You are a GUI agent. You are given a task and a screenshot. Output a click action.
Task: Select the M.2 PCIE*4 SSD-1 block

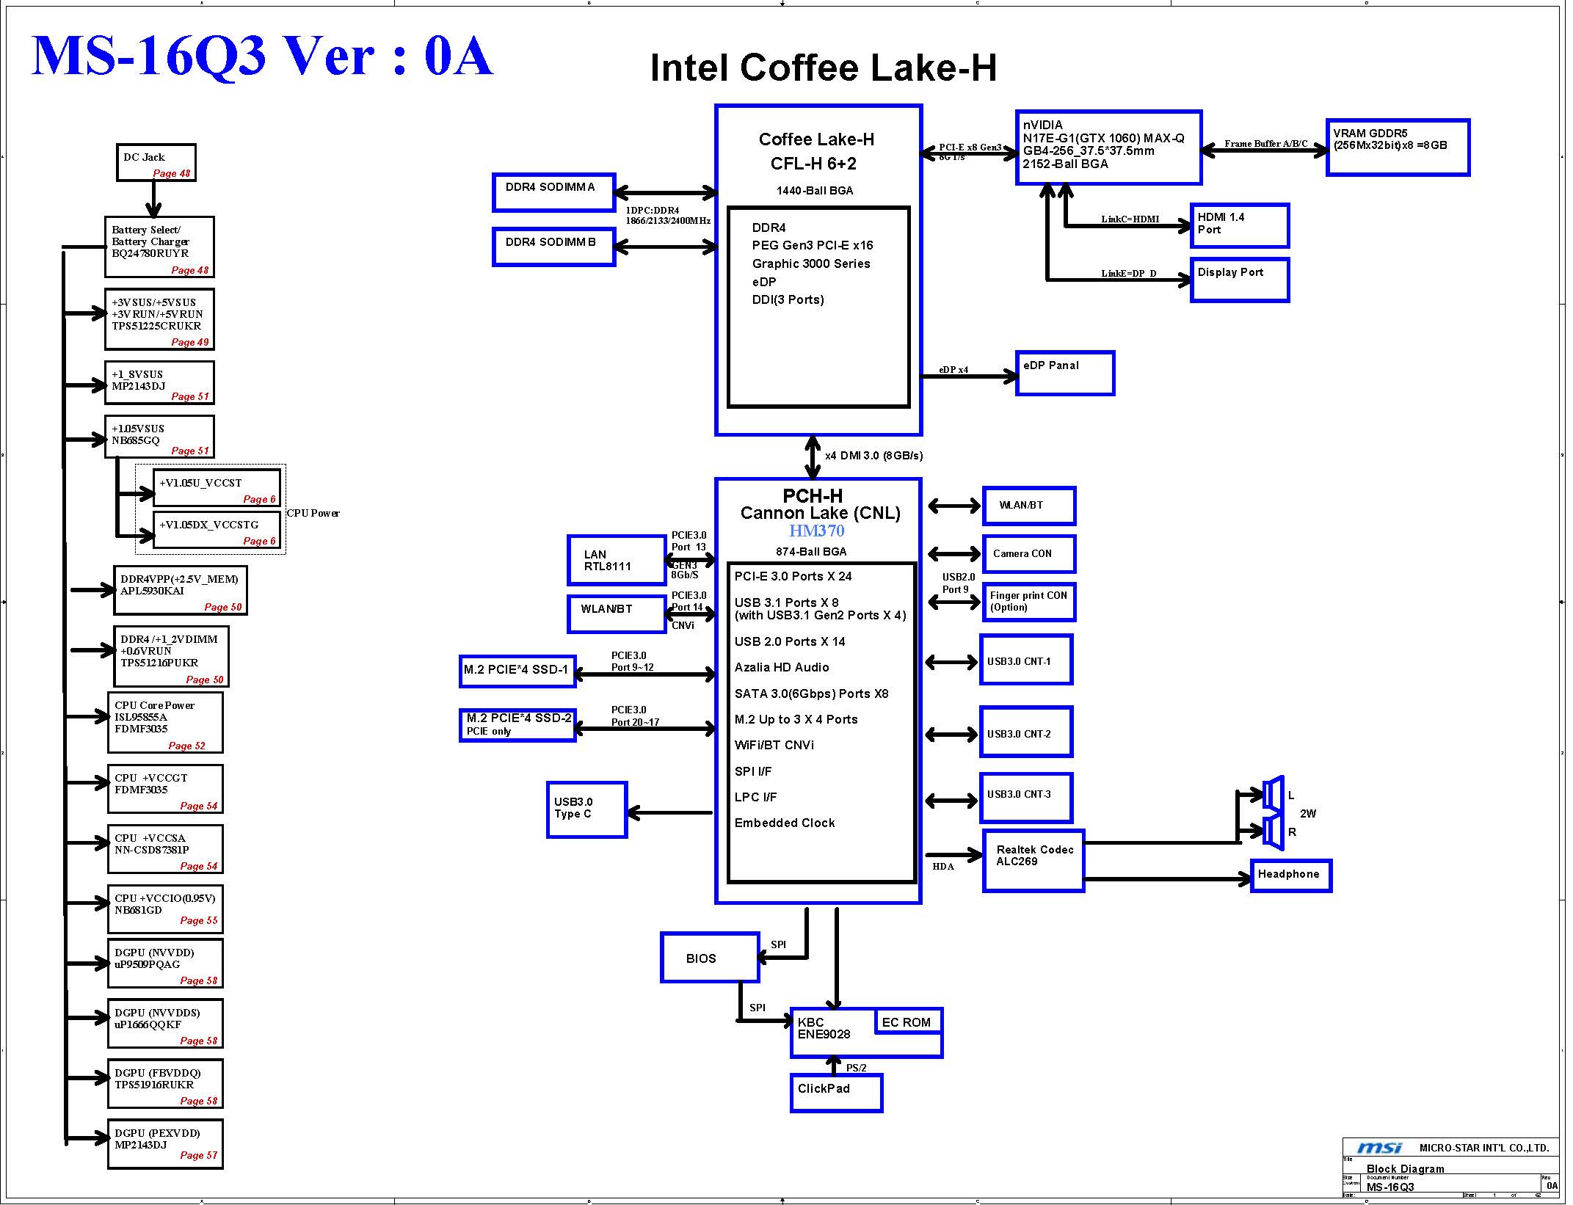pos(517,671)
